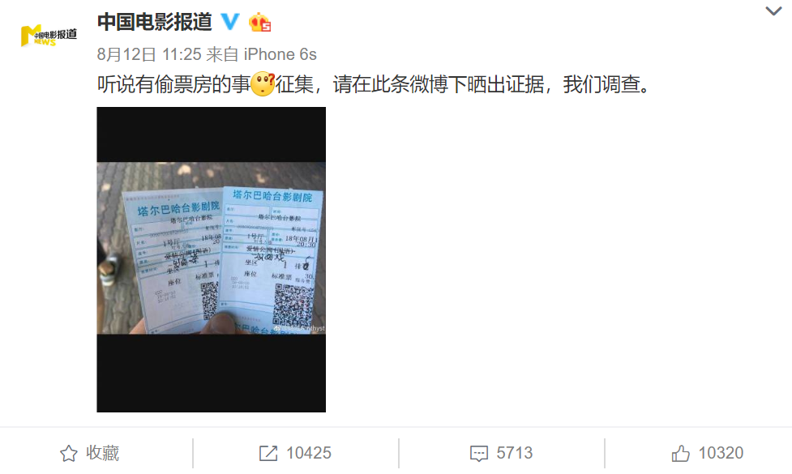Toggle like on the 10320 count
This screenshot has width=792, height=474.
point(721,453)
